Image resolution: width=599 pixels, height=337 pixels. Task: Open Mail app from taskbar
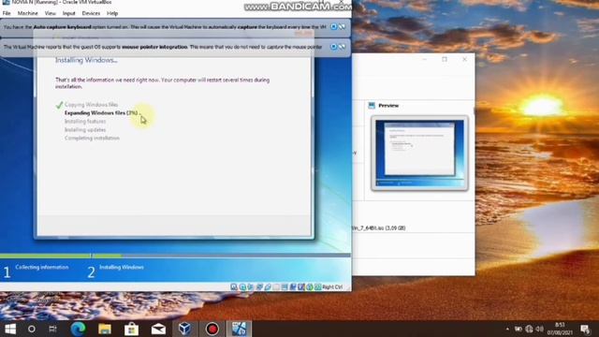(x=158, y=329)
